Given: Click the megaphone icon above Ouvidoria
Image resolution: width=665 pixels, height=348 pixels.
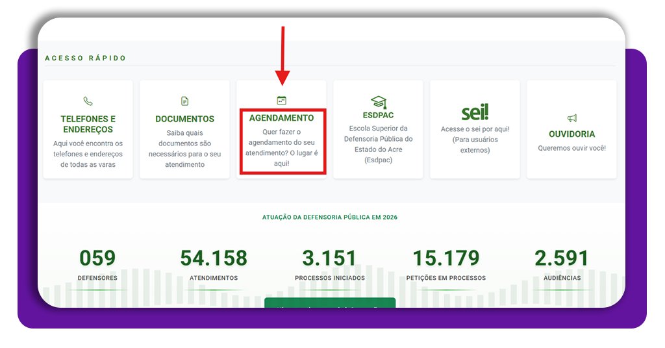Looking at the screenshot, I should pyautogui.click(x=571, y=118).
